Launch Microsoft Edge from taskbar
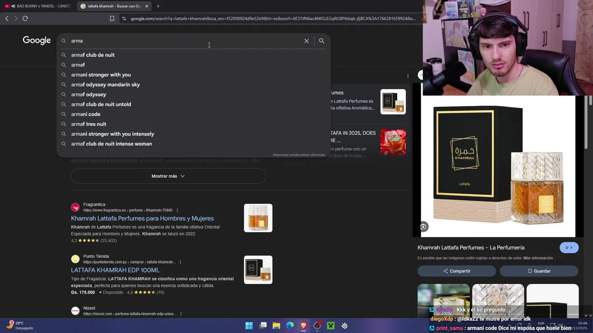Screen dimensions: 593x333 290,326
